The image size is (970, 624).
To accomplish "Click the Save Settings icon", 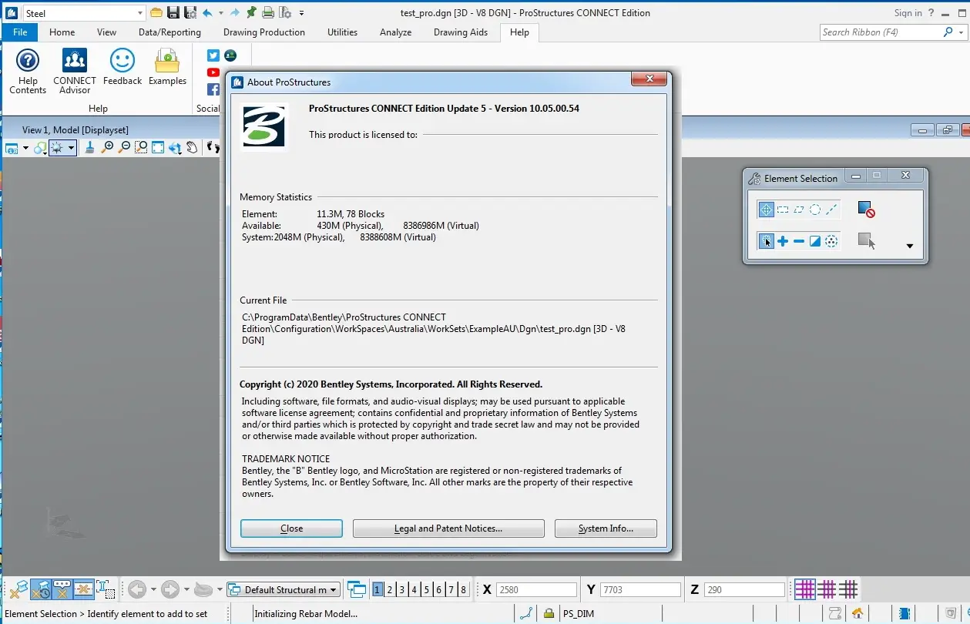I will [x=190, y=13].
